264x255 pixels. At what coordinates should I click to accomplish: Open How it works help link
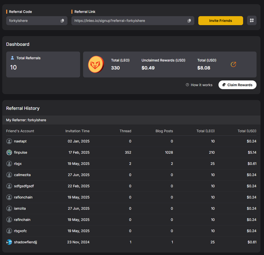click(x=199, y=85)
